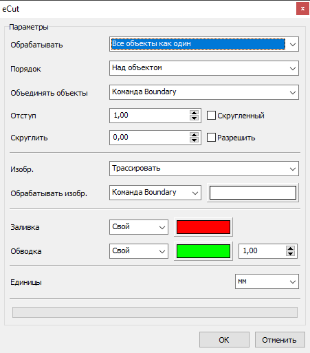Expand the Объединять объекты combo box

[x=204, y=92]
